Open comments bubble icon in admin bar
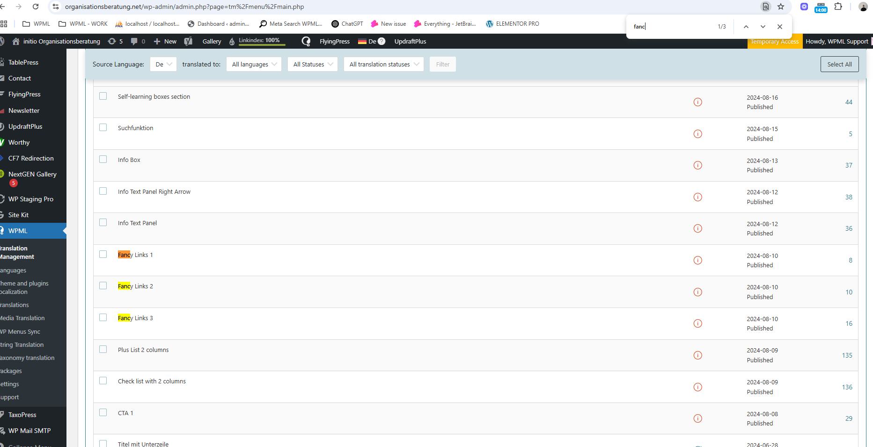The height and width of the screenshot is (447, 873). tap(138, 41)
